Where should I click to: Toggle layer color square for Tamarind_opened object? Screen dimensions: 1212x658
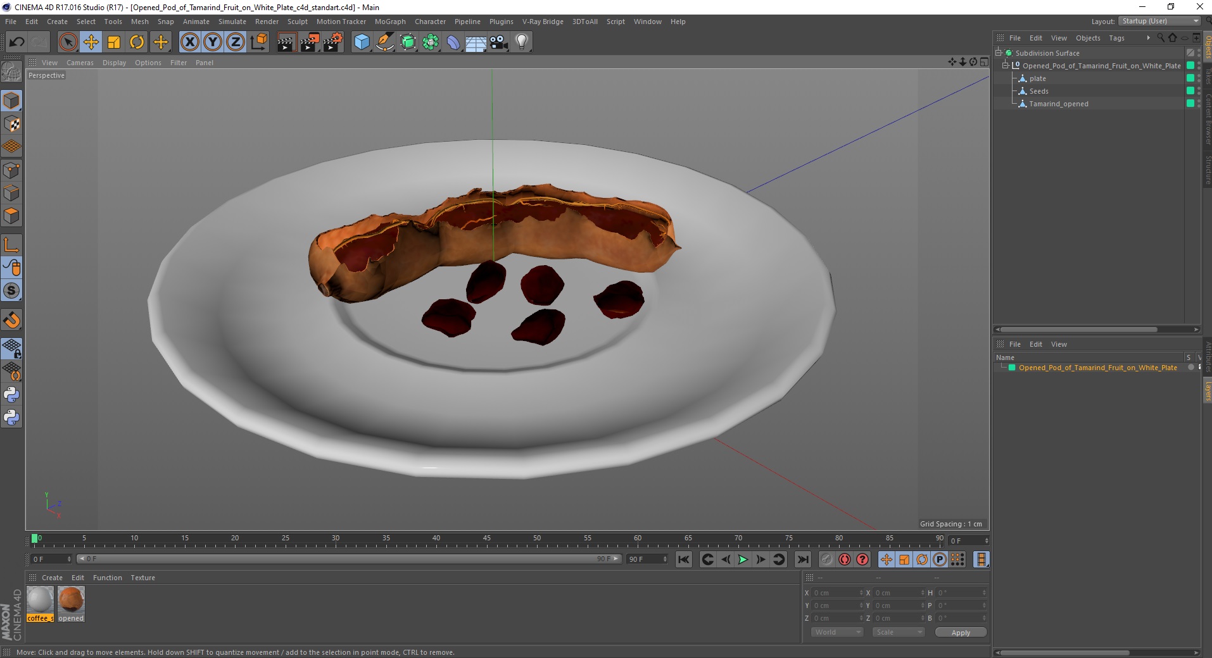(x=1190, y=104)
